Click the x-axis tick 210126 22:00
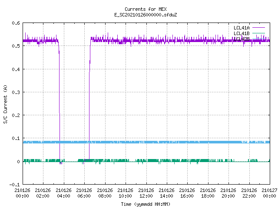The width and height of the screenshot is (278, 208). pos(249,193)
